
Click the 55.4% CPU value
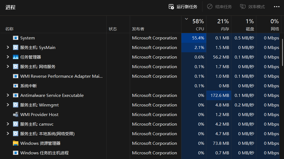point(198,38)
